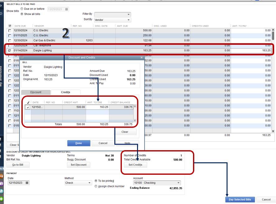Select To be printed option

coord(96,181)
